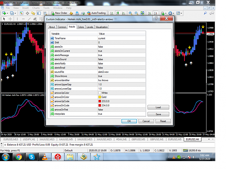Open the Market Watch panel icon
This screenshot has height=169, width=226.
pyautogui.click(x=21, y=13)
